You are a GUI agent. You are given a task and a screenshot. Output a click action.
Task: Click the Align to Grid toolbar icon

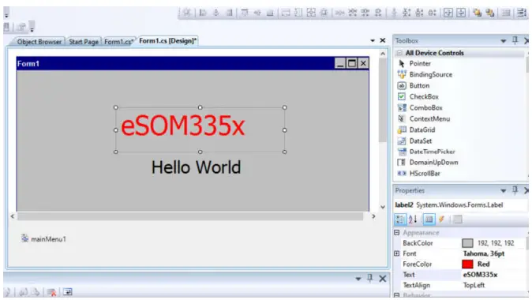[187, 13]
